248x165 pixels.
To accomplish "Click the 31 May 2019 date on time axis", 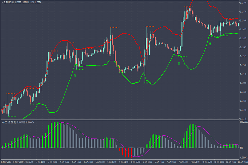I will 7,162.
